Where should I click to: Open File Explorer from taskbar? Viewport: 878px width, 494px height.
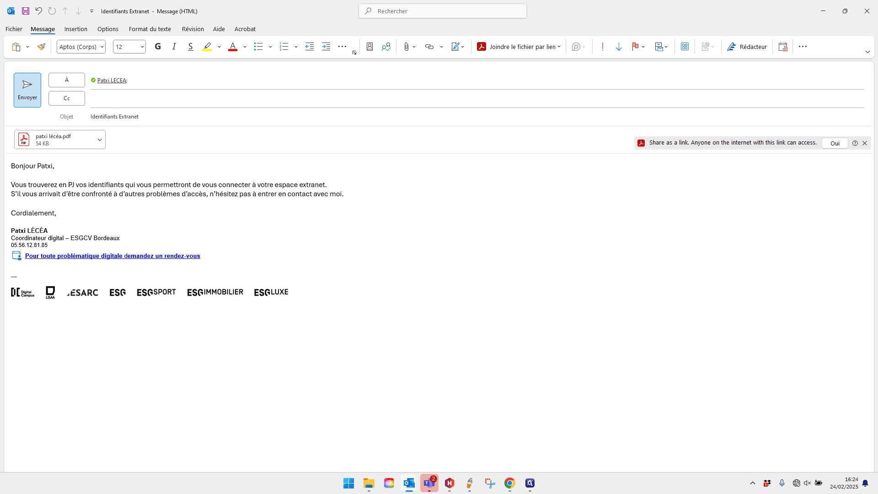(369, 483)
